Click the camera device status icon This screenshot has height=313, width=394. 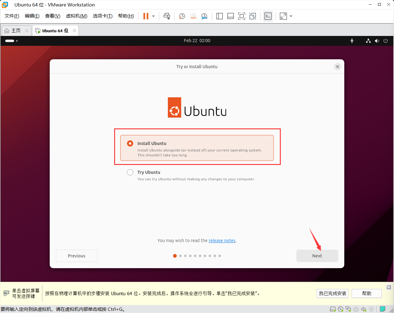pos(371,309)
